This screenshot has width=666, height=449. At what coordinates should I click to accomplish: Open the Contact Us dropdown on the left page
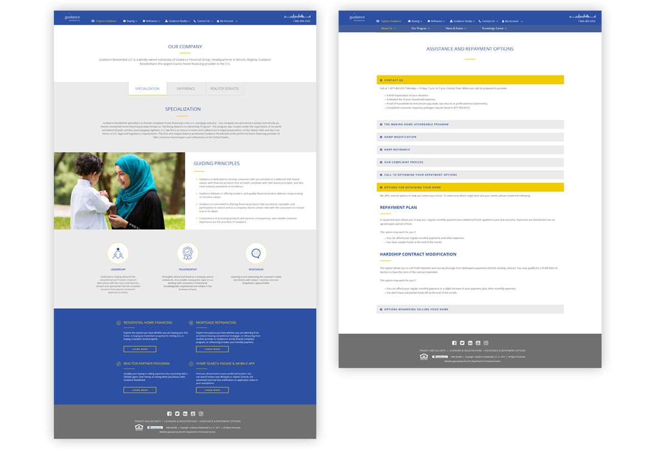pyautogui.click(x=203, y=21)
